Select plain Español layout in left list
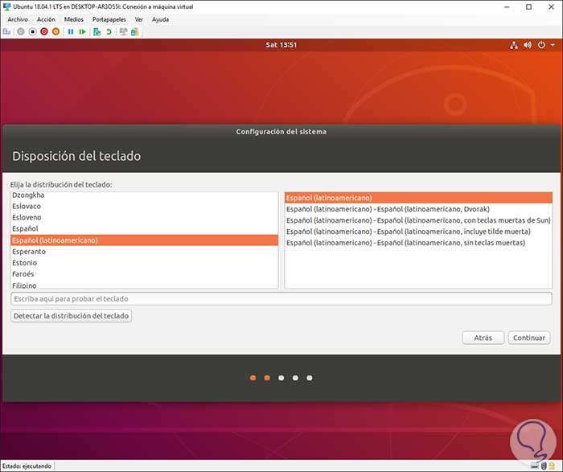The width and height of the screenshot is (563, 472). coord(144,228)
